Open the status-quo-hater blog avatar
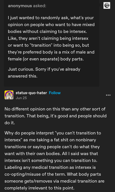This screenshot has height=192, width=115. [x=9, y=95]
